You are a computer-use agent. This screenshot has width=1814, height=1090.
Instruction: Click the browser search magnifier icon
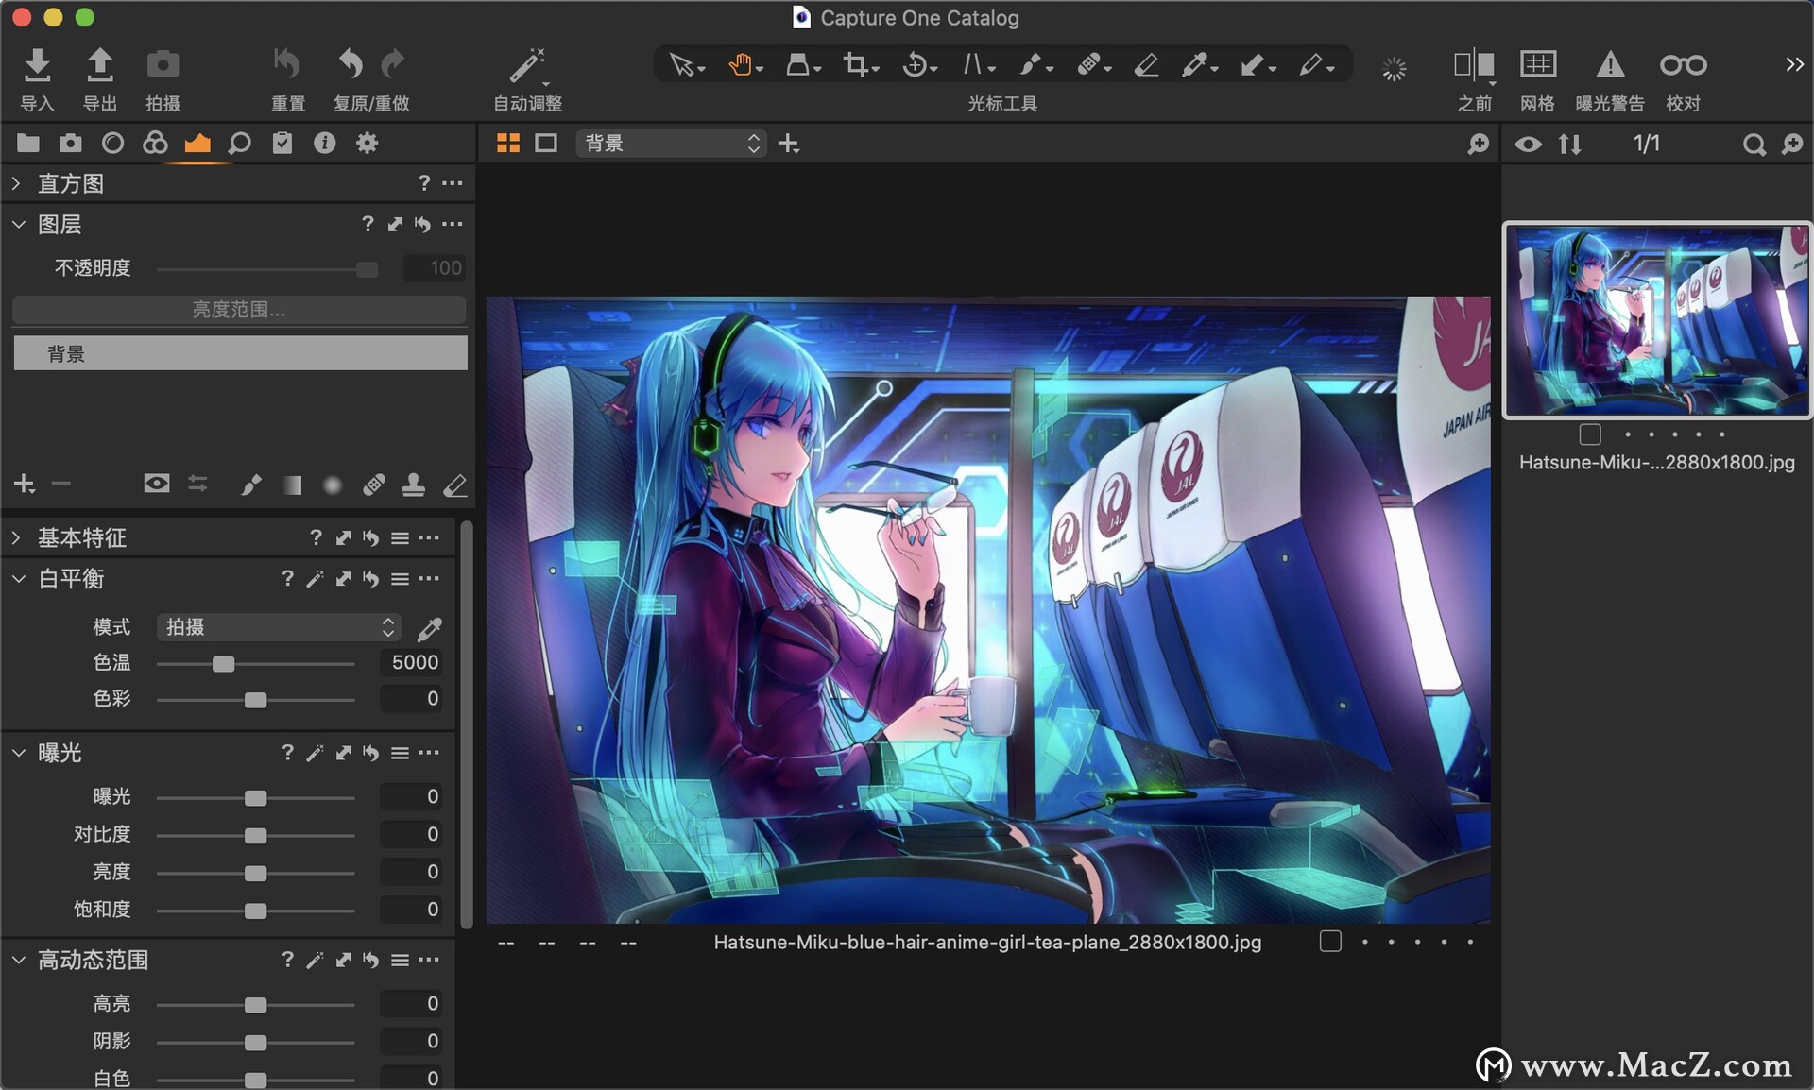1754,144
